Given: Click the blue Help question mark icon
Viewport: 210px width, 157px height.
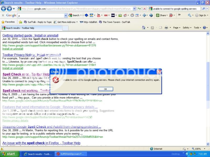Looking at the screenshot, I should pos(204,28).
